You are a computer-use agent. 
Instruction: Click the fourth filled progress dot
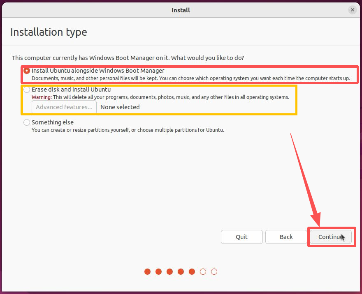(181, 271)
